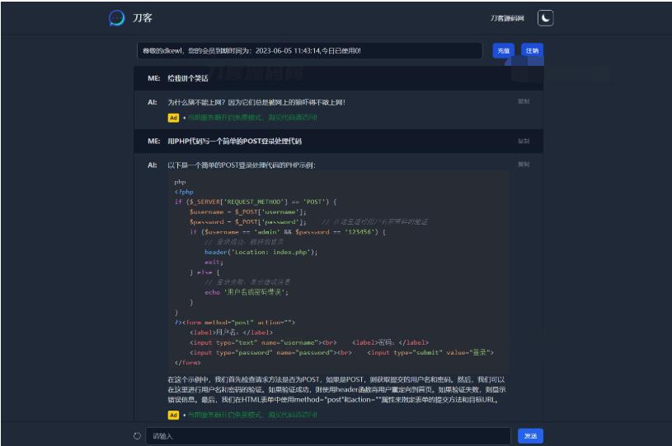
Task: Copy the PHP login question using 复制
Action: pyautogui.click(x=524, y=142)
